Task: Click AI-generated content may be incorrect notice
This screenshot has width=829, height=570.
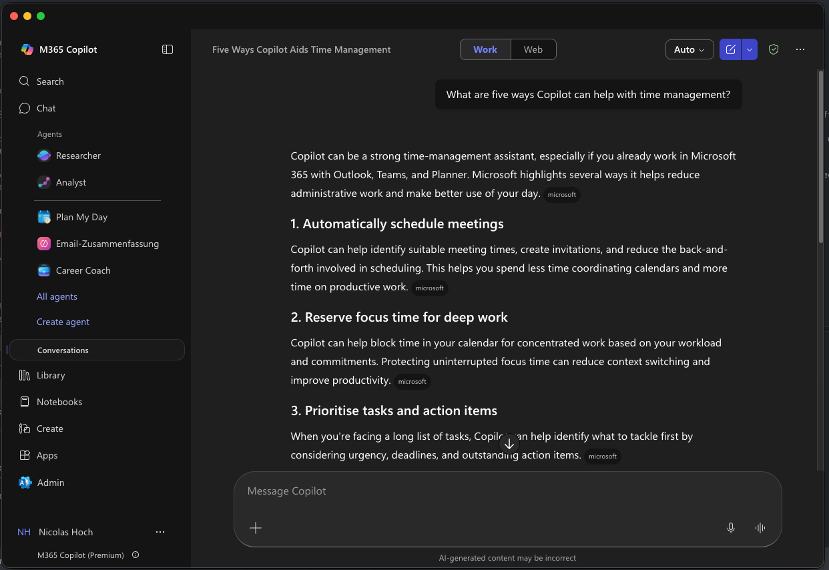Action: coord(507,558)
